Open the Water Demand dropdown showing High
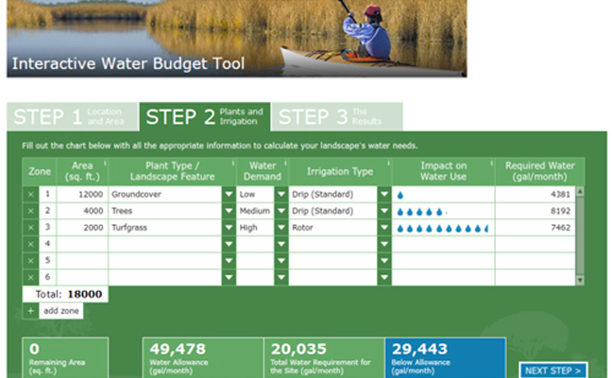Image resolution: width=612 pixels, height=378 pixels. click(x=280, y=228)
